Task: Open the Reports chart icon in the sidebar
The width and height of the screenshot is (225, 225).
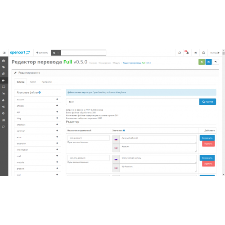Action: (x=4, y=120)
